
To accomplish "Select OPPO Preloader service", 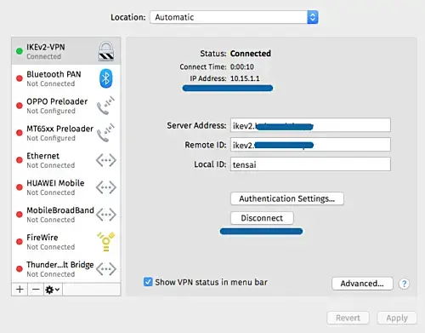I will click(x=66, y=106).
